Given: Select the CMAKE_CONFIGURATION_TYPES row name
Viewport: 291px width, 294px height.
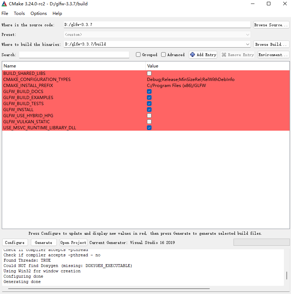Looking at the screenshot, I should pyautogui.click(x=37, y=80).
